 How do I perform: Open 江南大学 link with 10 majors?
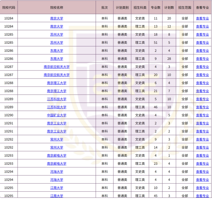pos(56,188)
